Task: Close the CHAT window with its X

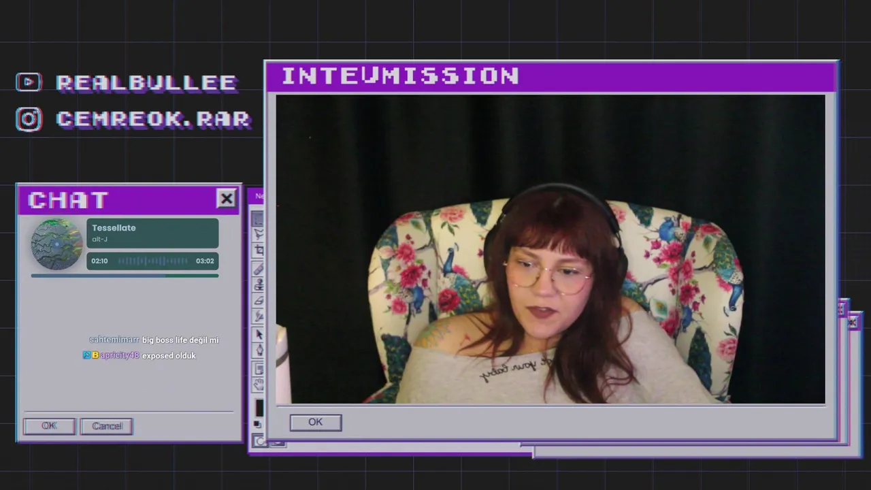Action: point(226,198)
